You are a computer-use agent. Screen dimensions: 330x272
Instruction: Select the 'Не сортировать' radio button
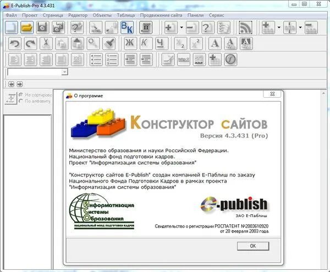21,95
